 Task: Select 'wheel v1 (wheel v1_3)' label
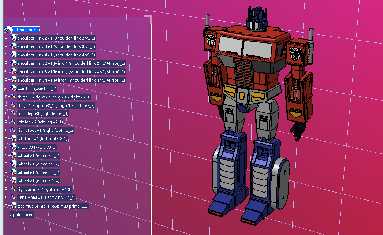pos(38,172)
